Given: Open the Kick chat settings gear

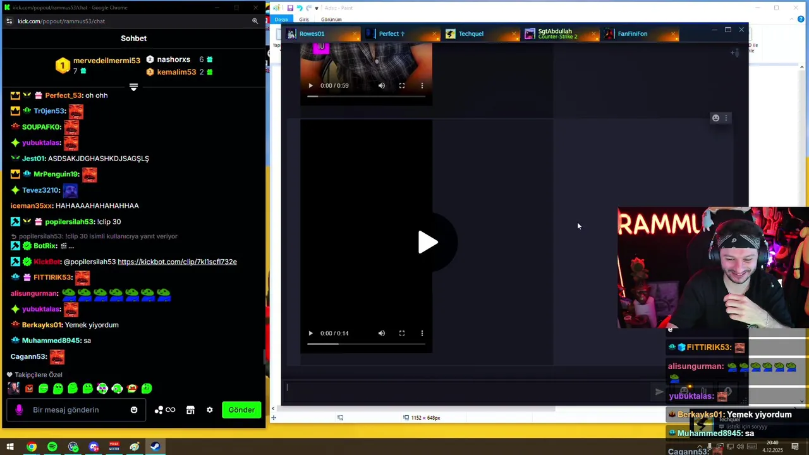Looking at the screenshot, I should pyautogui.click(x=210, y=410).
